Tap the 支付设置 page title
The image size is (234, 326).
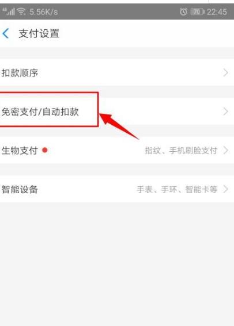[39, 33]
